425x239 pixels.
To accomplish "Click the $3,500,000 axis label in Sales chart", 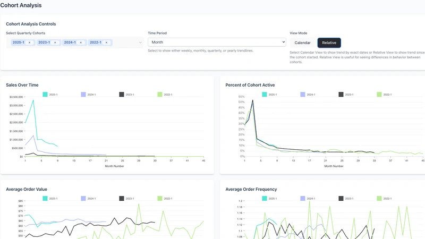I will coord(16,97).
